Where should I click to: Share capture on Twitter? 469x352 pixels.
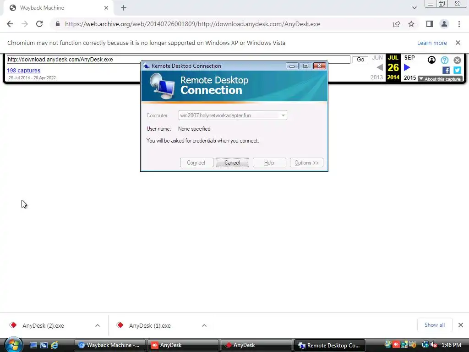point(457,70)
